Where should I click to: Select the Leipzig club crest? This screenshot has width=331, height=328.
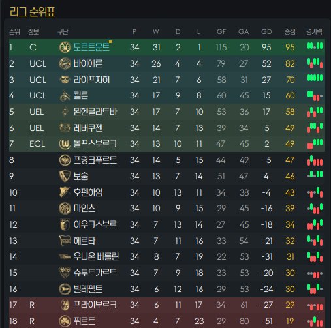tap(65, 80)
